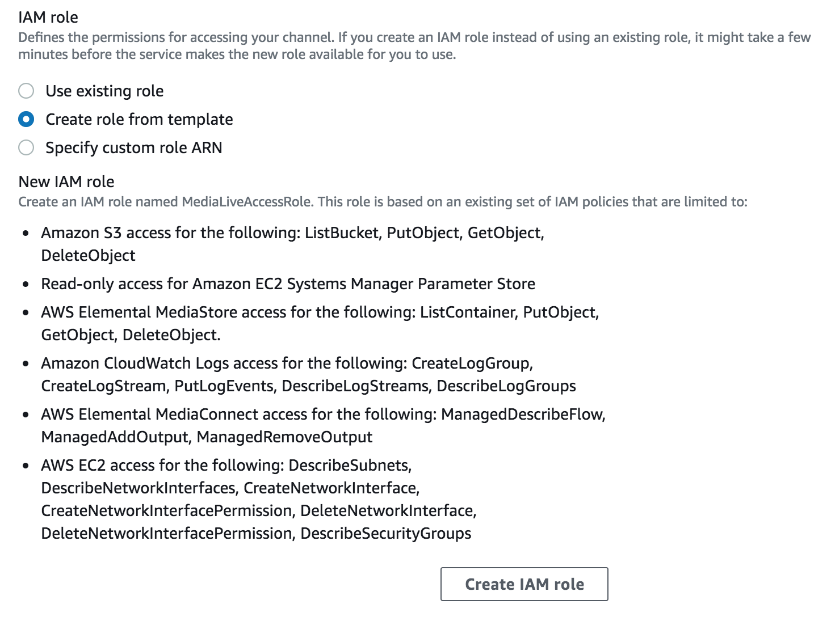Select the Specify custom role ARN radio button

(26, 147)
